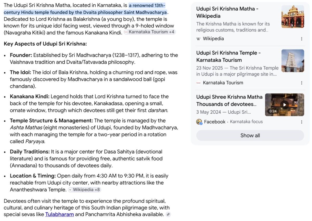Open more options for Karnataka Tourism result
Image resolution: width=312 pixels, height=221 pixels.
(302, 83)
